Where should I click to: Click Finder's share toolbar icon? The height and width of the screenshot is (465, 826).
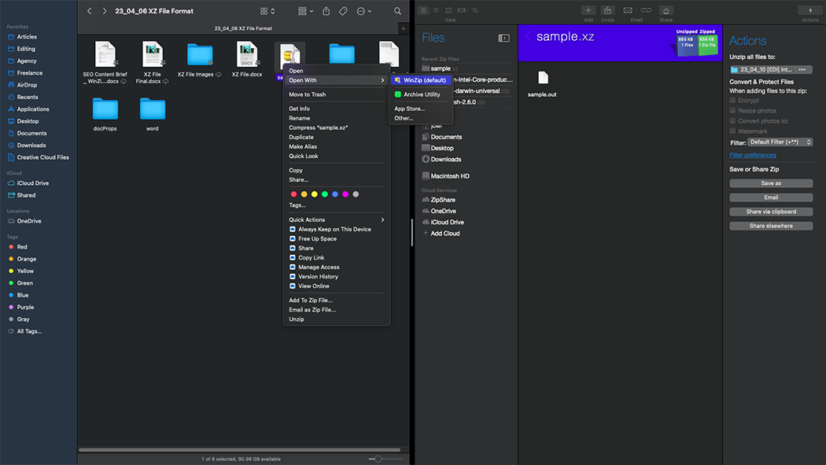pyautogui.click(x=326, y=11)
